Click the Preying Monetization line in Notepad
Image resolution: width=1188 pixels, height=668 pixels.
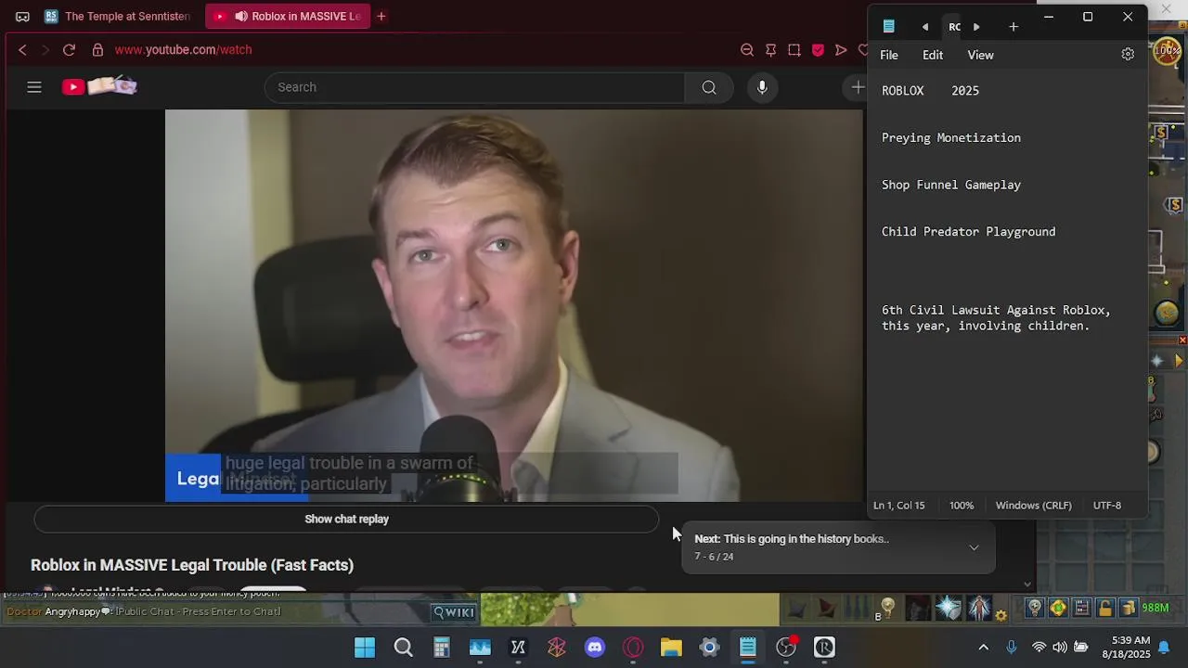(951, 137)
